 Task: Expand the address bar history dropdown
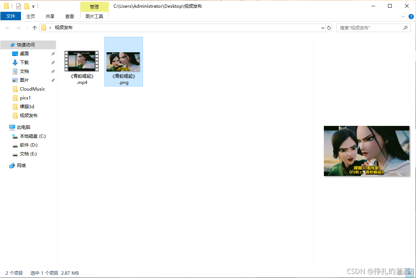322,28
